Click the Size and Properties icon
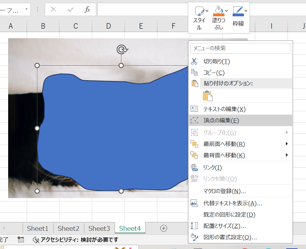 coord(194,226)
